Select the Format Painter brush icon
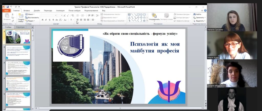262x111 pixels. [12, 21]
